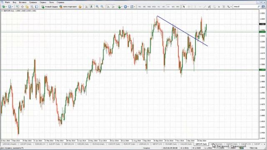
Task: Open the Графики menu
Action: point(33,2)
